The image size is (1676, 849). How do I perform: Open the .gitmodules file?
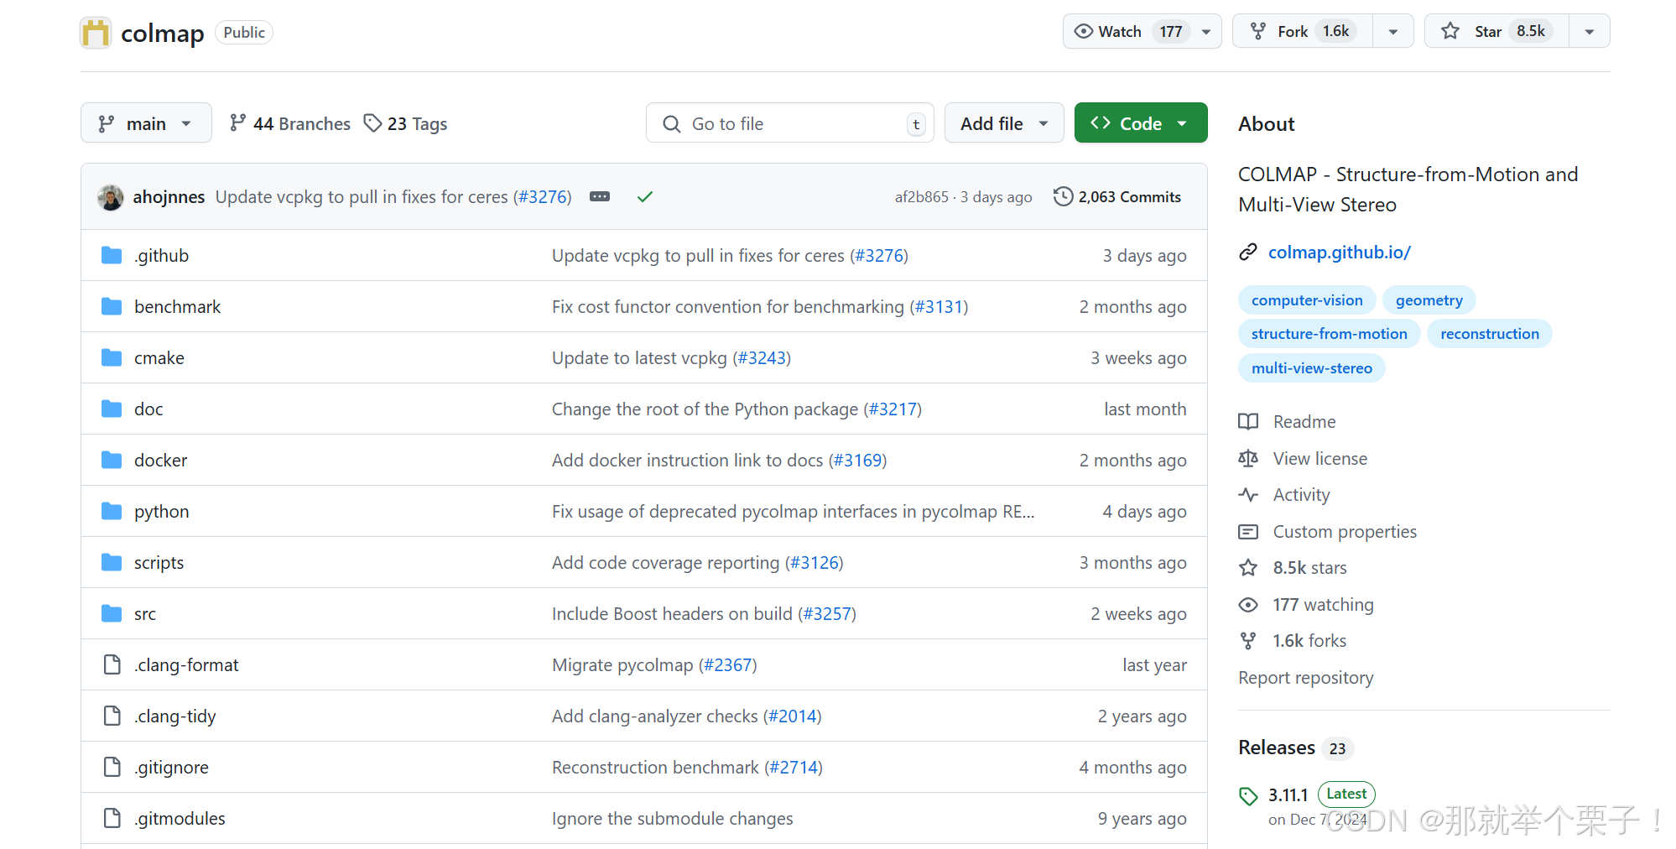180,819
